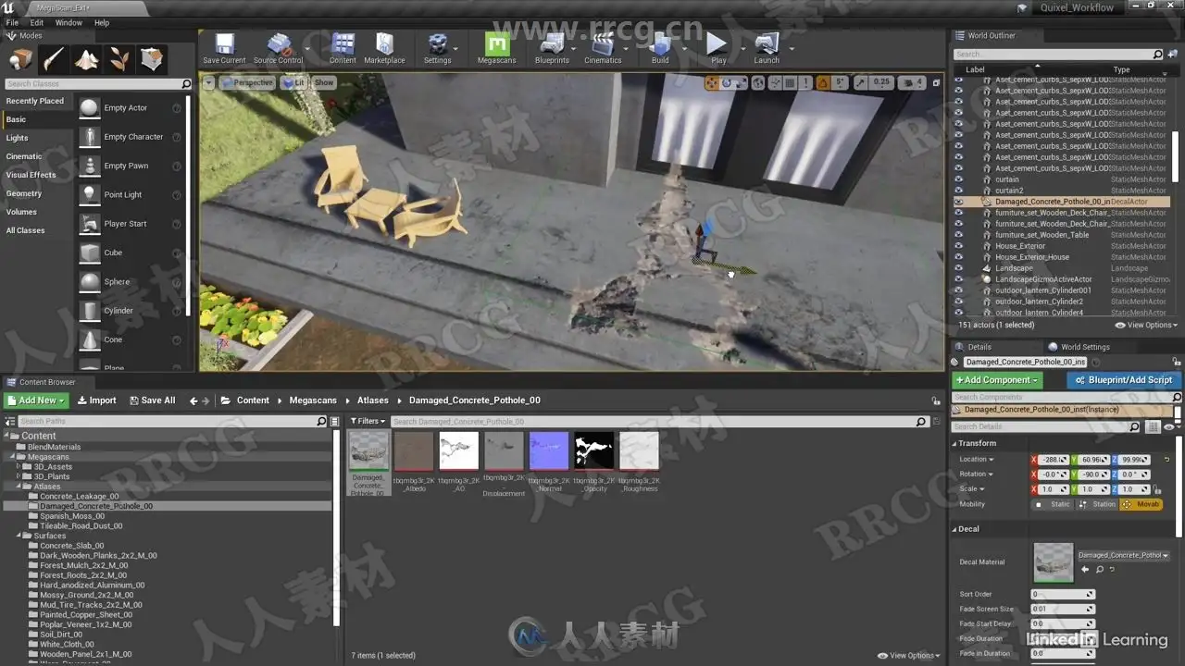
Task: Navigate to Atlases breadcrumb
Action: click(x=373, y=401)
